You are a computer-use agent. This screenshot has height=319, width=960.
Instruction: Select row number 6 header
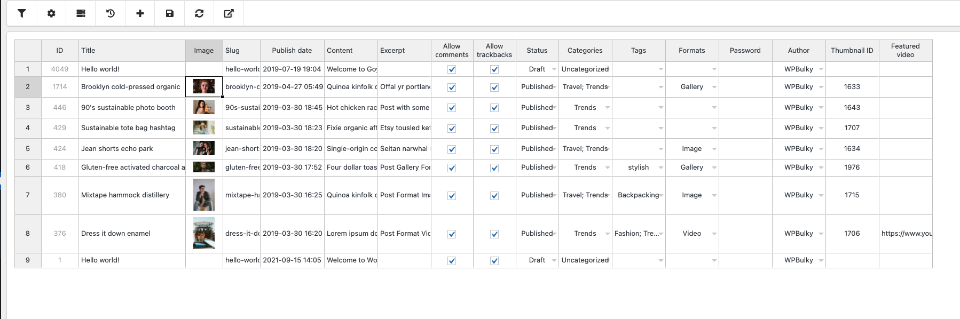coord(28,168)
